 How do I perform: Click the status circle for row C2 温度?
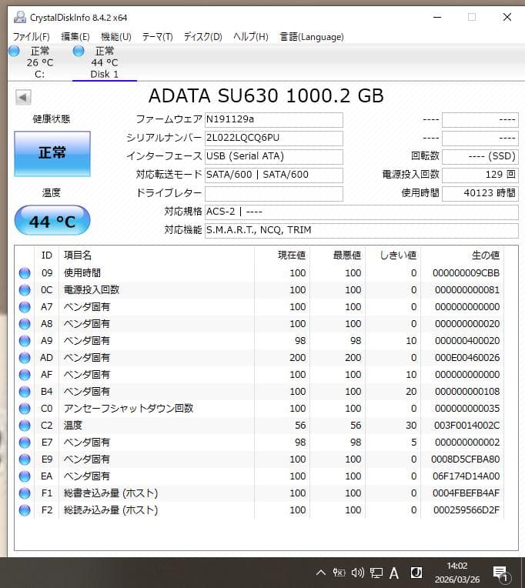tap(25, 426)
